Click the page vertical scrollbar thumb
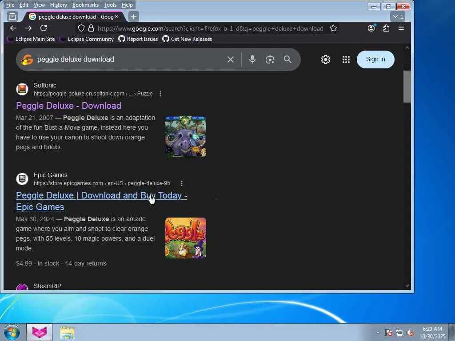The image size is (455, 341). [x=407, y=87]
